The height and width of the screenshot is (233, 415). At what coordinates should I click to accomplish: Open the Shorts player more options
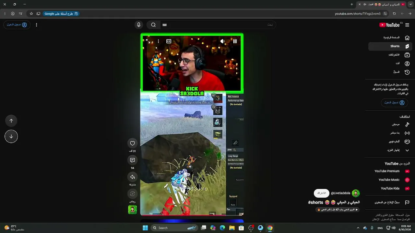point(158,41)
